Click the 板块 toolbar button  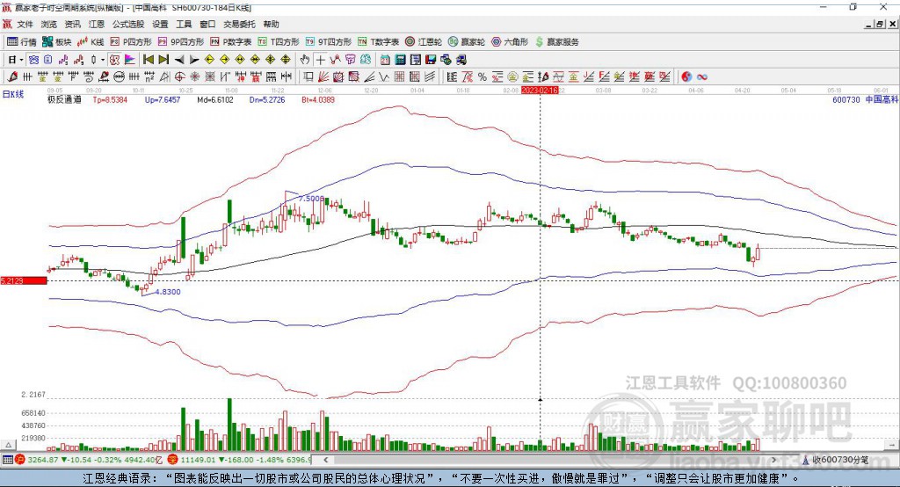(x=57, y=42)
